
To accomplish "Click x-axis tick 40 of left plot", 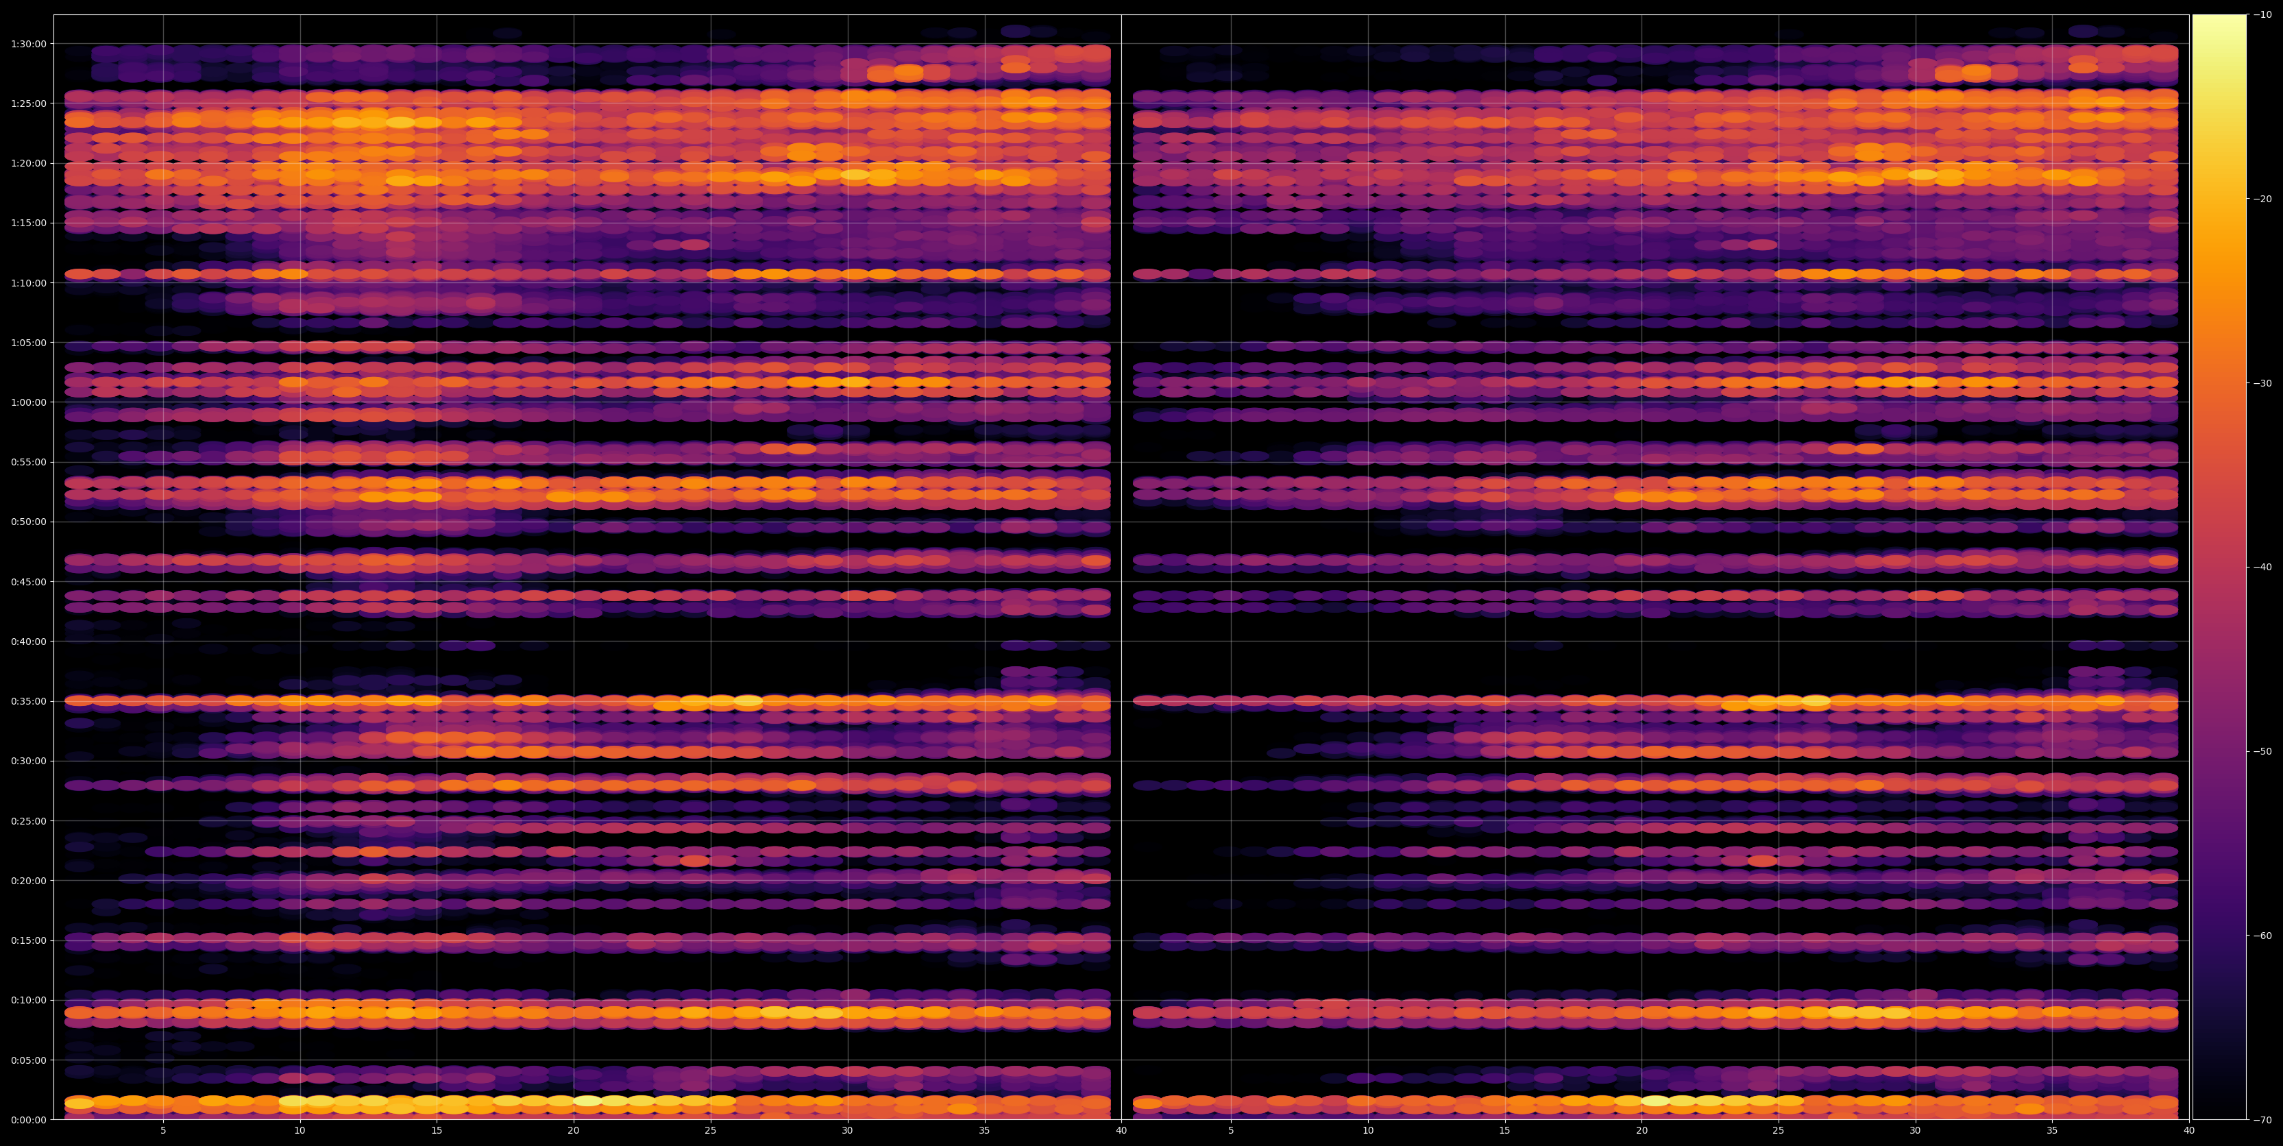I will click(x=1121, y=1131).
